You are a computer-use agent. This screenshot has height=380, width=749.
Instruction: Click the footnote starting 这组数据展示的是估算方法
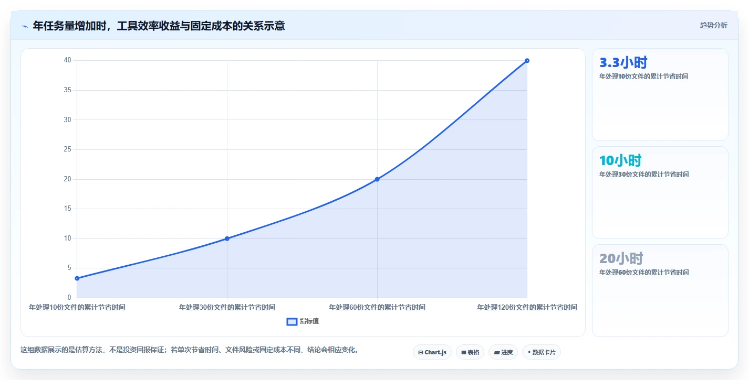(x=191, y=350)
